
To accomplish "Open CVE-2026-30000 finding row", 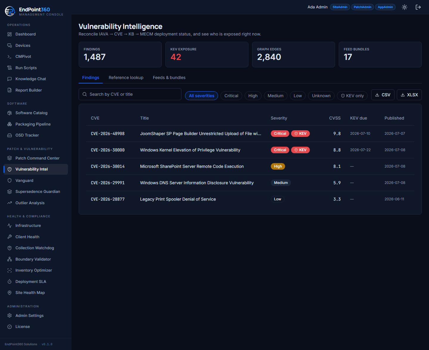I will point(250,150).
